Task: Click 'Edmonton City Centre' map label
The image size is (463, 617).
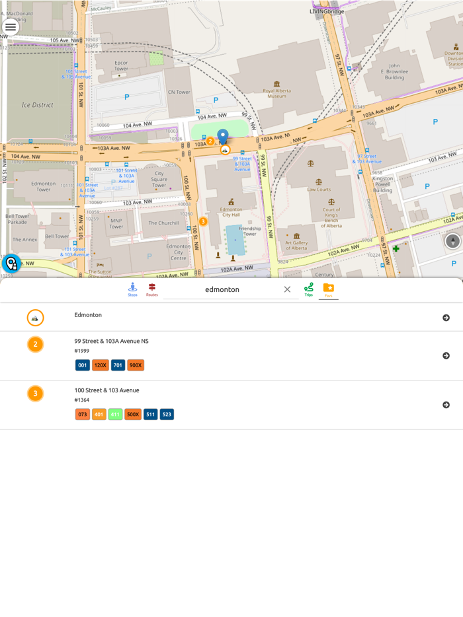Action: pyautogui.click(x=179, y=252)
